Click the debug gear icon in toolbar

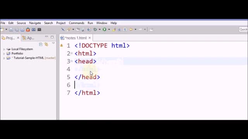pos(95,29)
